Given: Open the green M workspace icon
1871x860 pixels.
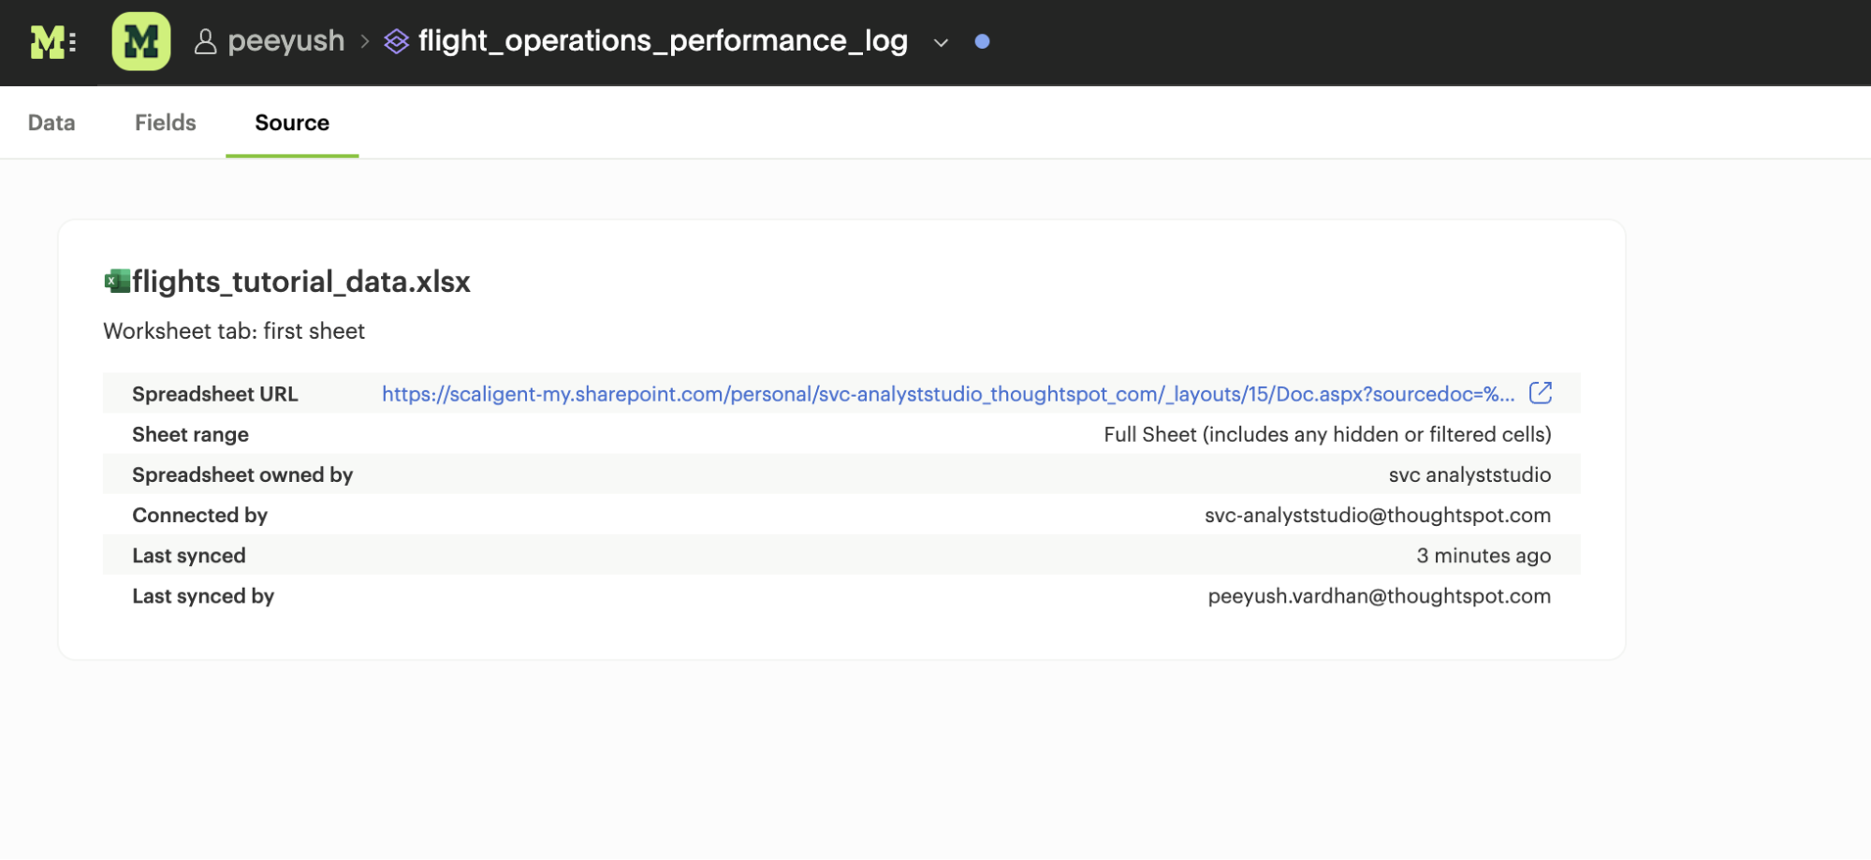Looking at the screenshot, I should pos(141,42).
